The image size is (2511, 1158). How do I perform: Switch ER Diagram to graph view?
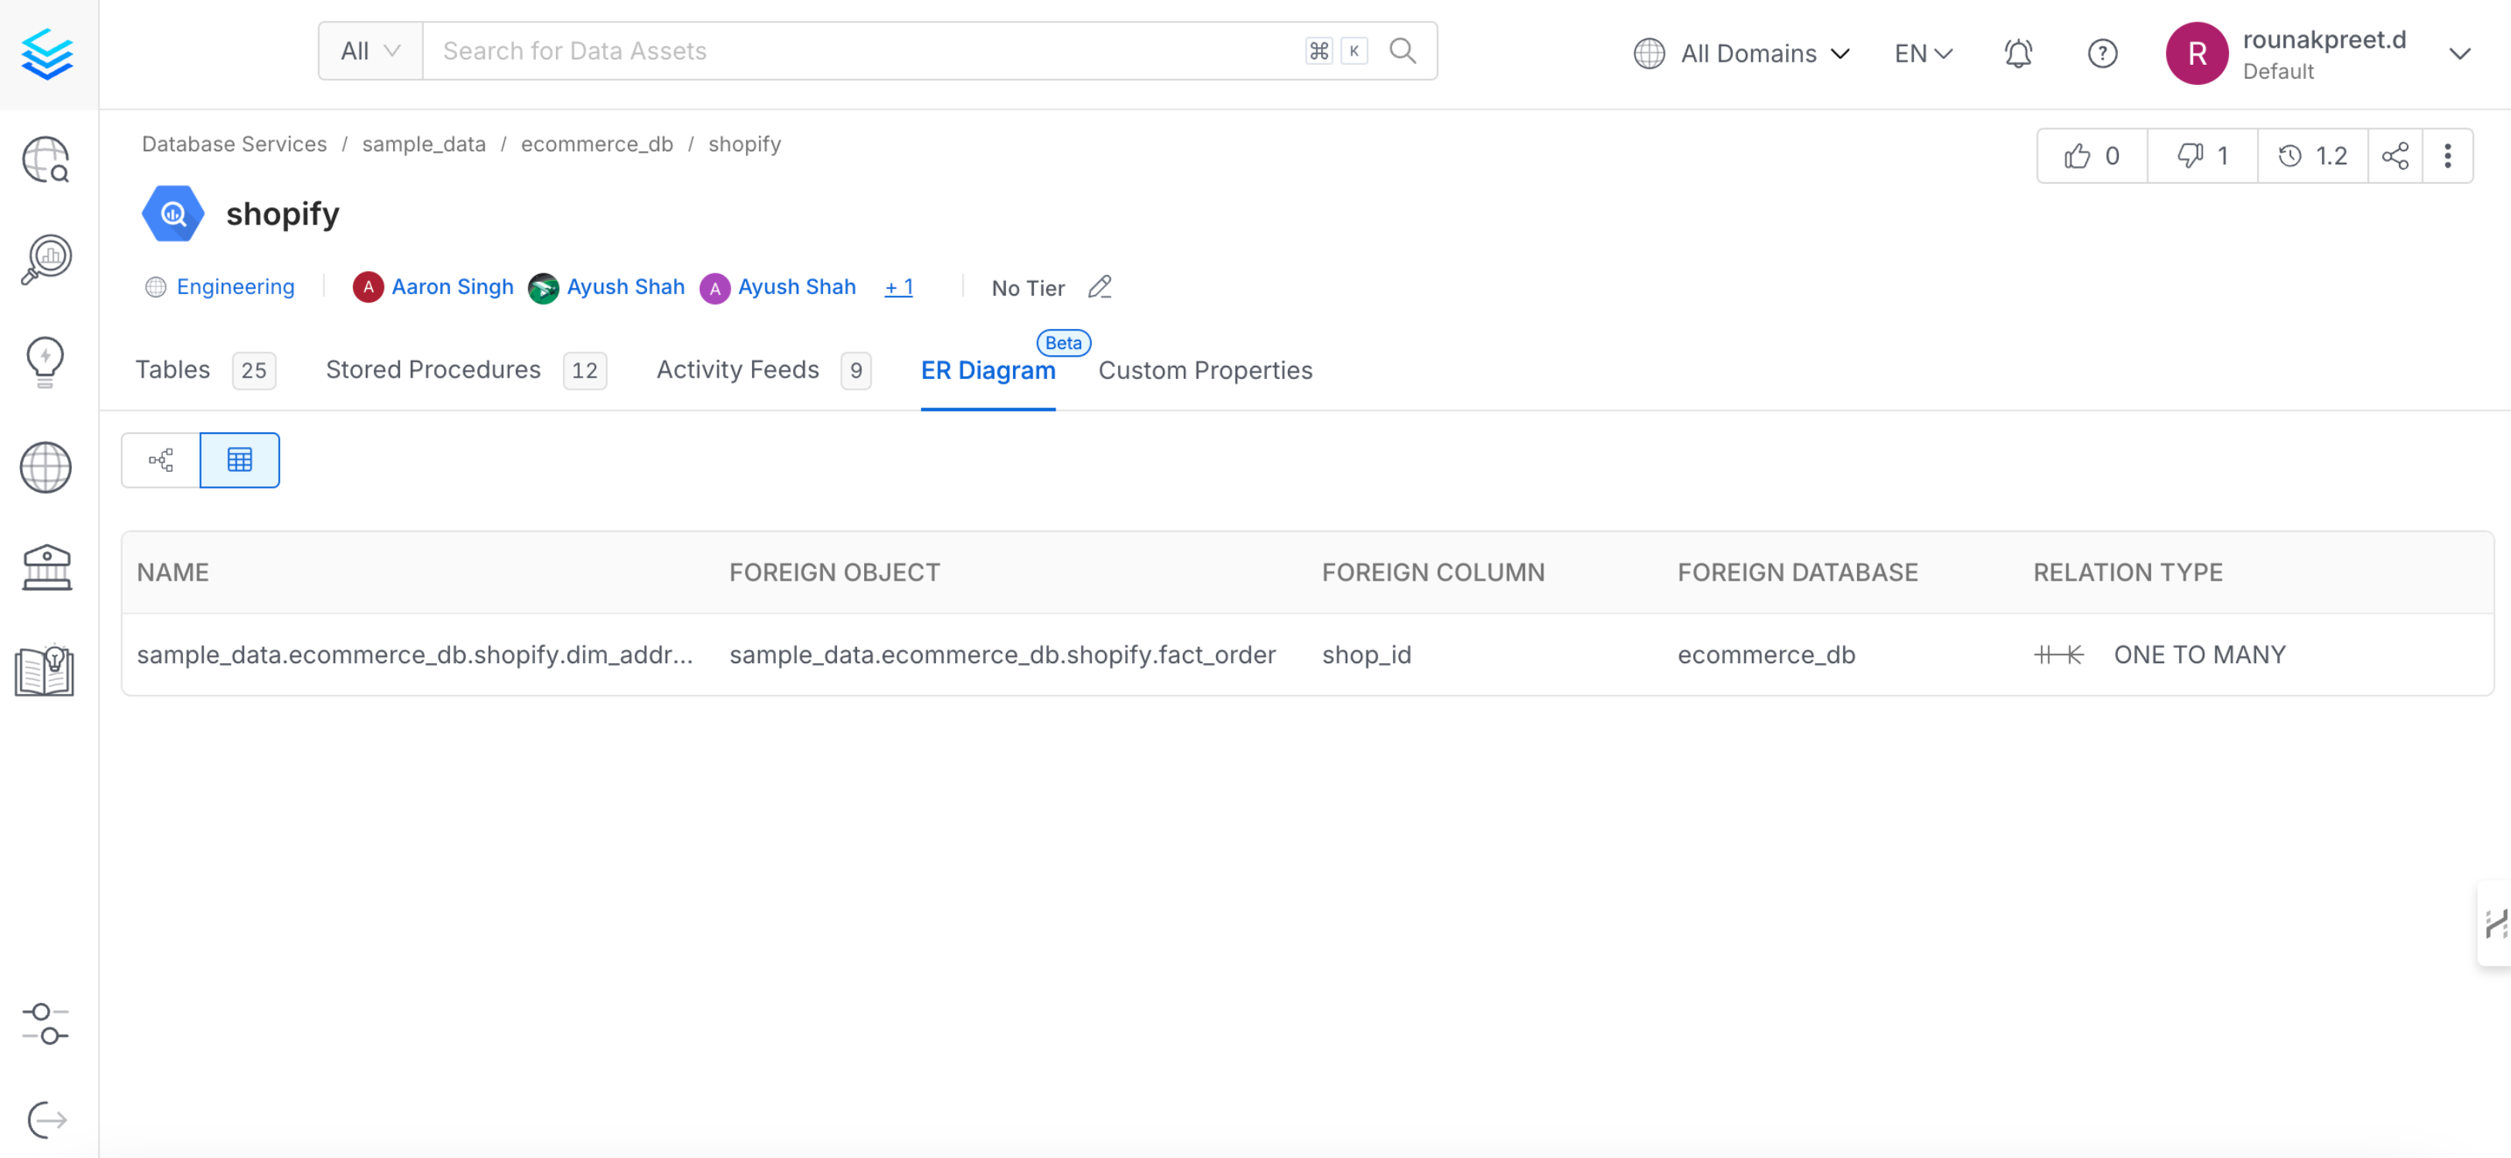(159, 459)
